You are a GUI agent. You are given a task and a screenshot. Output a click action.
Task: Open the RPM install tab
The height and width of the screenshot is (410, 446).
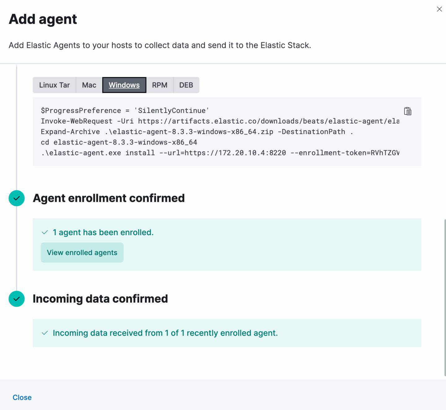160,85
